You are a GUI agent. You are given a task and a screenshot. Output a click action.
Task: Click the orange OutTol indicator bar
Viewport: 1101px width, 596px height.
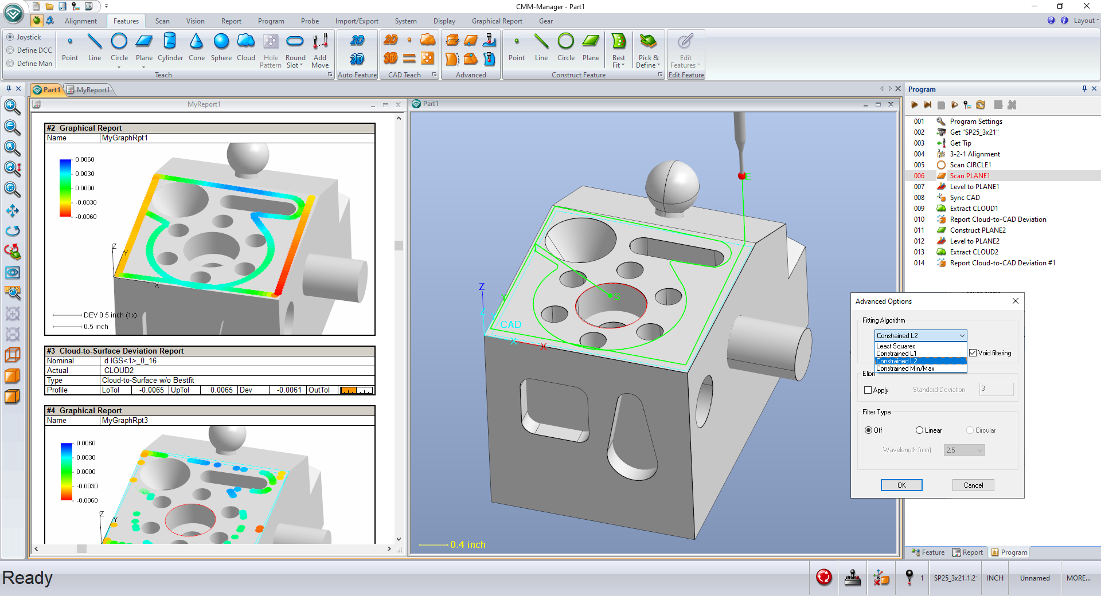(x=357, y=390)
